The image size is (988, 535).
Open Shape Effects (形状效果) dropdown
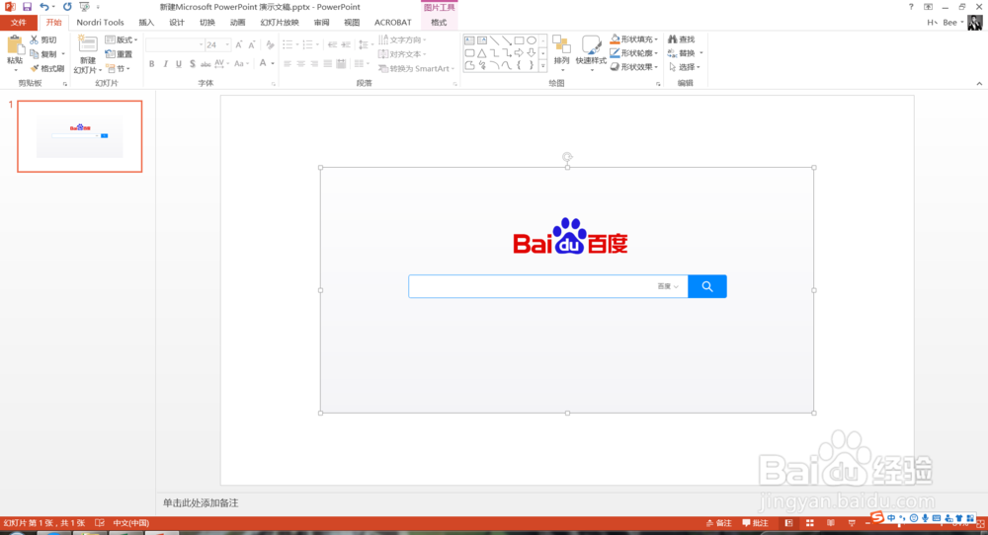(634, 67)
